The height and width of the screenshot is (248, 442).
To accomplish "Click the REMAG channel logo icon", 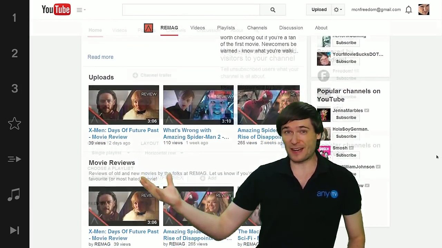I will click(148, 28).
